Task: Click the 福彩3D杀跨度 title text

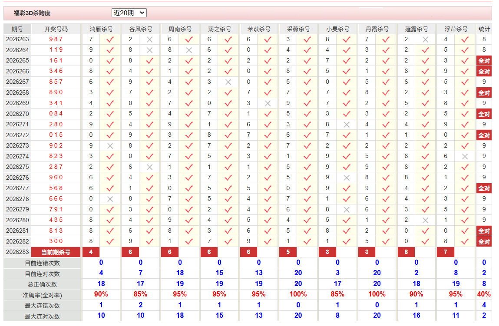Action: (32, 13)
